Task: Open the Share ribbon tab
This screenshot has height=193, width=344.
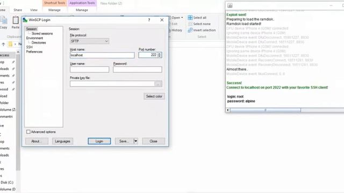Action: pos(18,10)
